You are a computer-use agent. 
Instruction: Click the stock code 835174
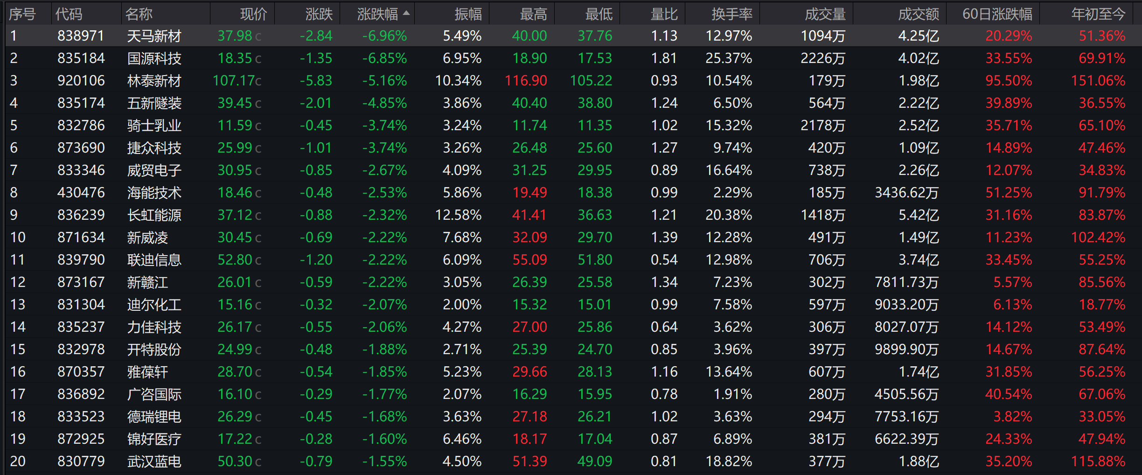coord(81,103)
